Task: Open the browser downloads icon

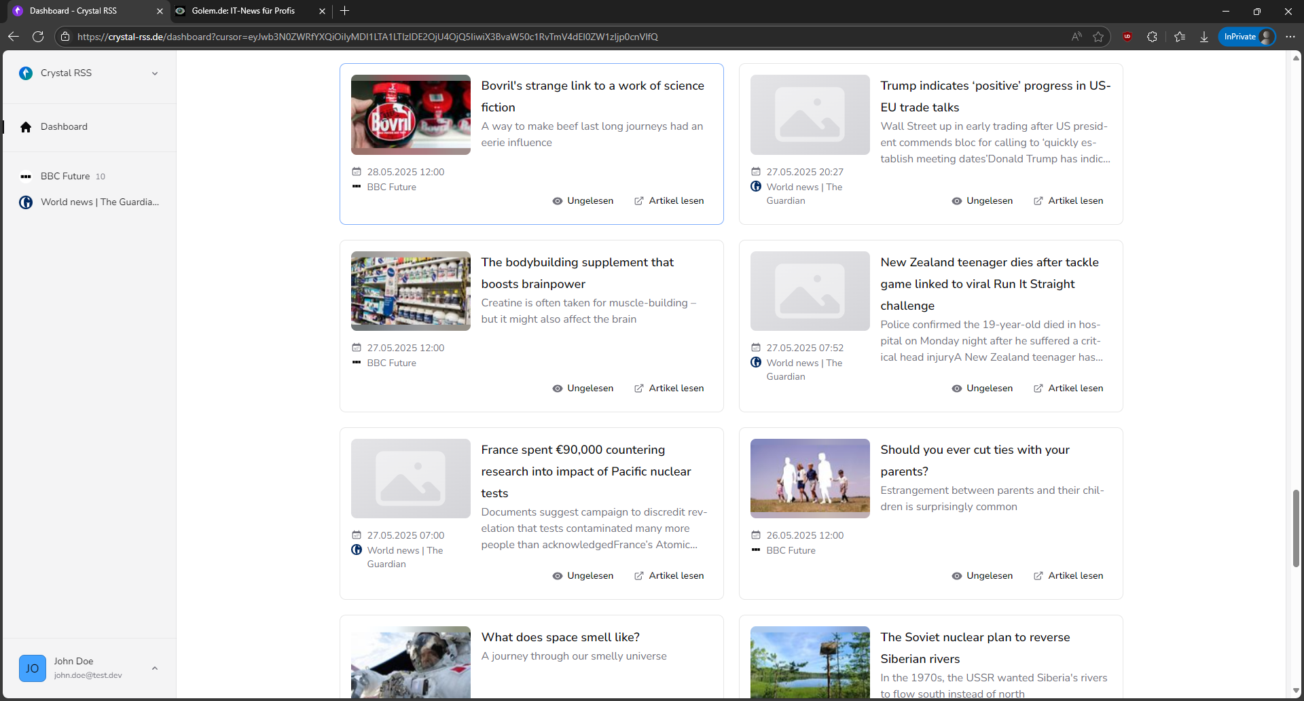Action: point(1204,37)
